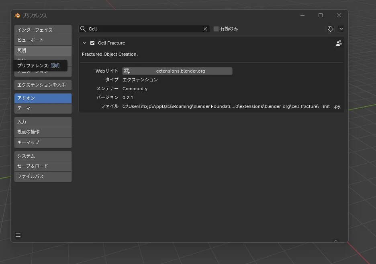This screenshot has height=264, width=376.
Task: Click the globe icon on website button
Action: (x=127, y=71)
